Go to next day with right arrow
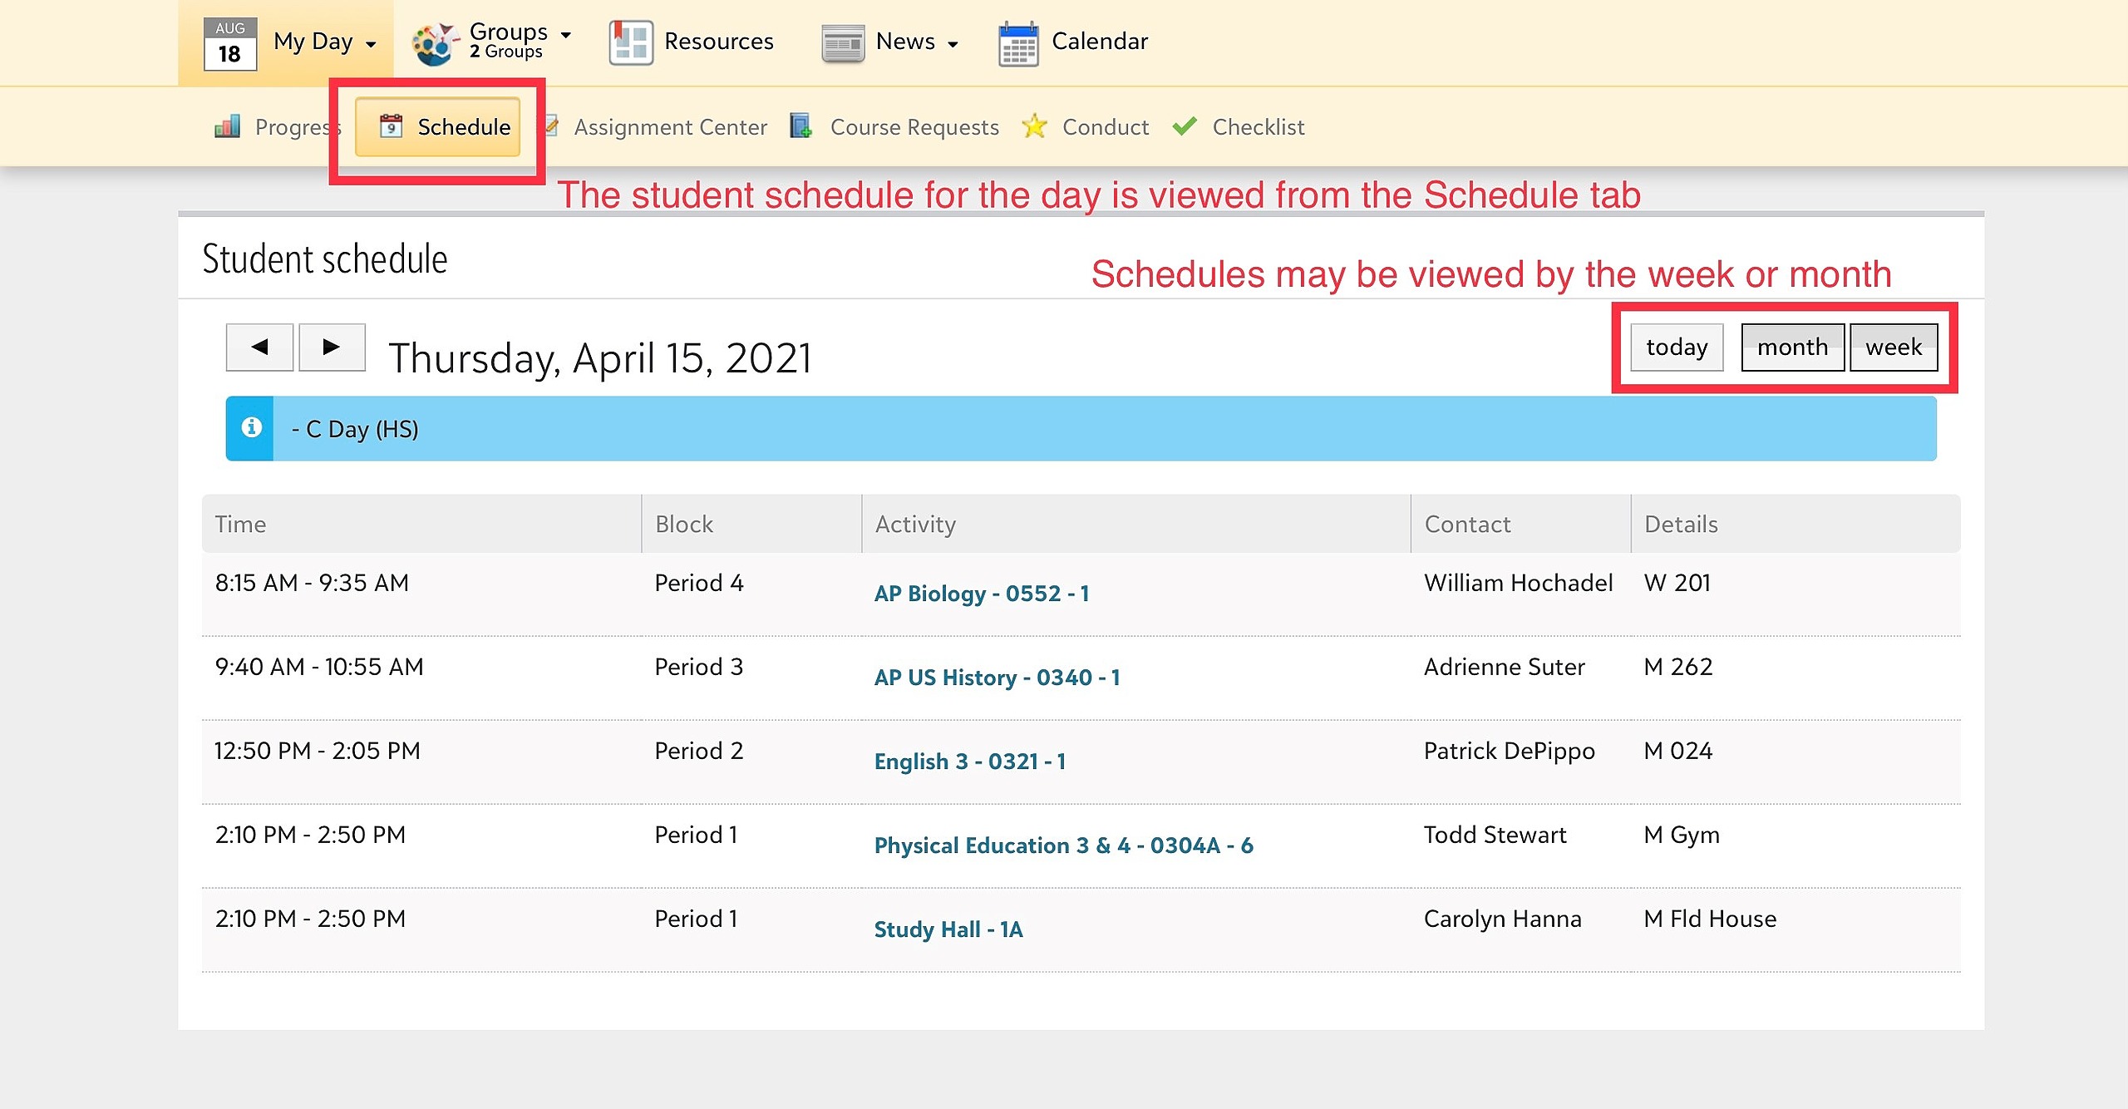Screen dimensions: 2128x1109 point(332,347)
